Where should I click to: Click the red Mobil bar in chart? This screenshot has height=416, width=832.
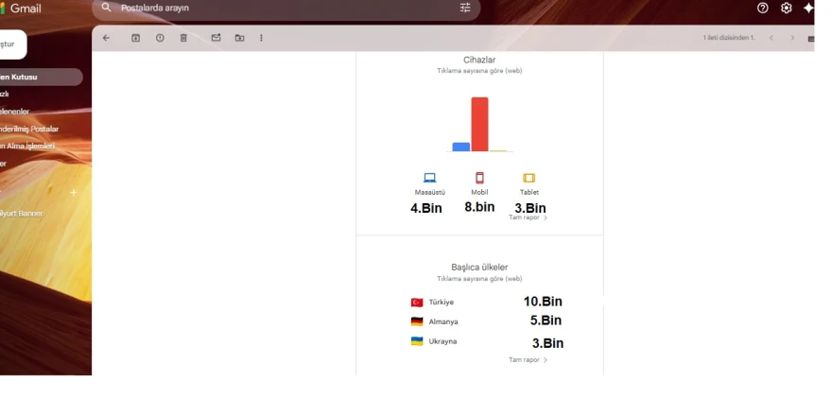pos(479,124)
